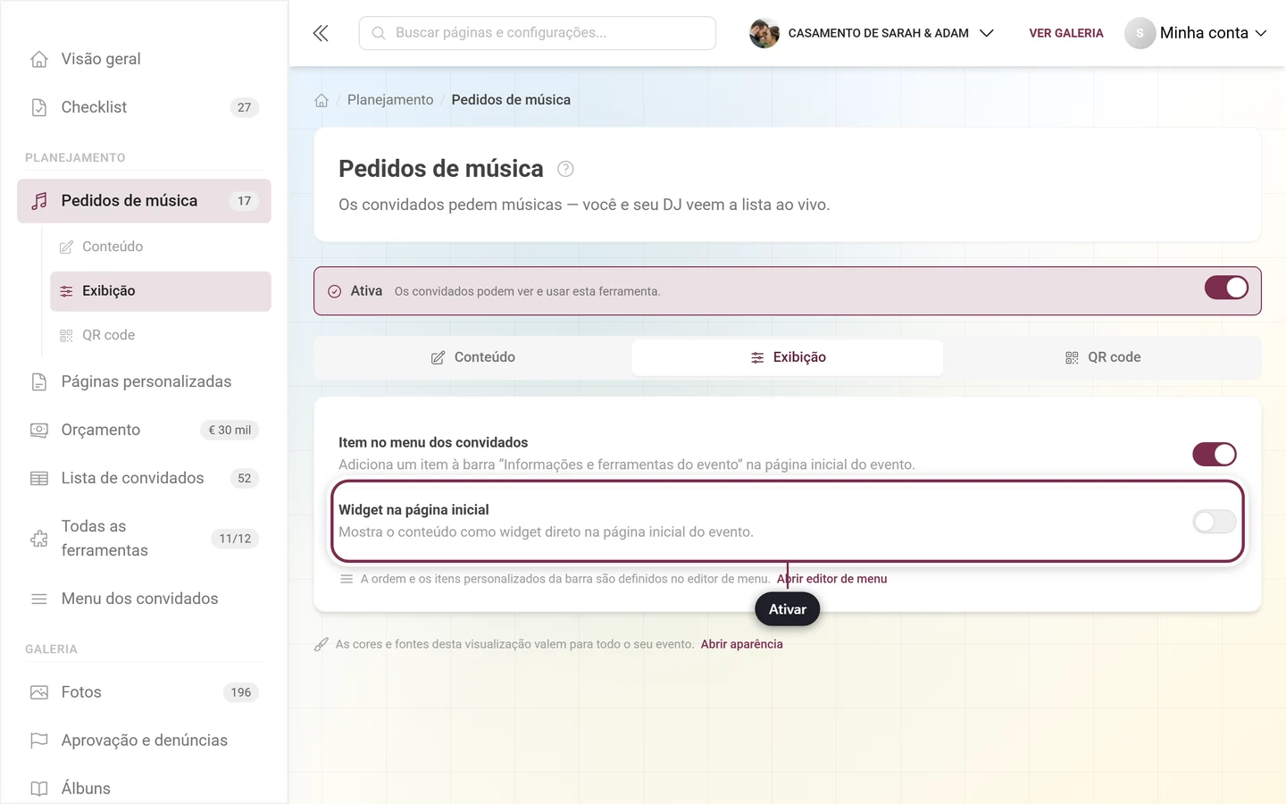Click the Minha conta avatar circle
The width and height of the screenshot is (1286, 804).
1140,33
